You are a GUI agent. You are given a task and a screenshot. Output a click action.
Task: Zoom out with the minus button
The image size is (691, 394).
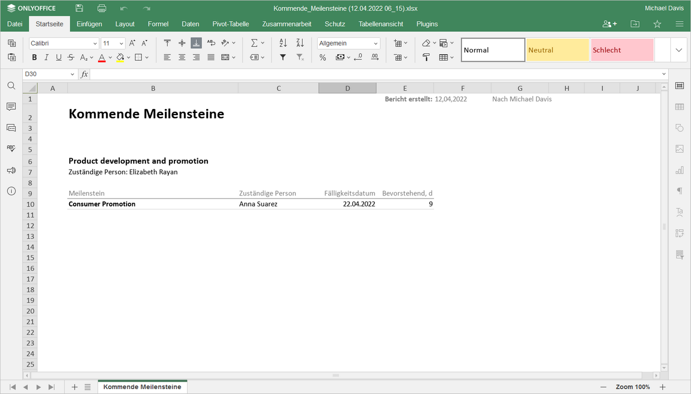pos(604,387)
